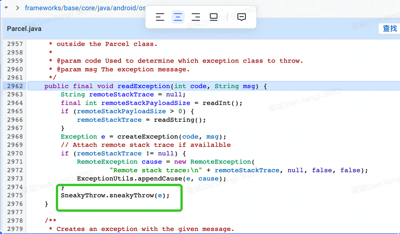Open the comment annotation tool

click(x=242, y=17)
